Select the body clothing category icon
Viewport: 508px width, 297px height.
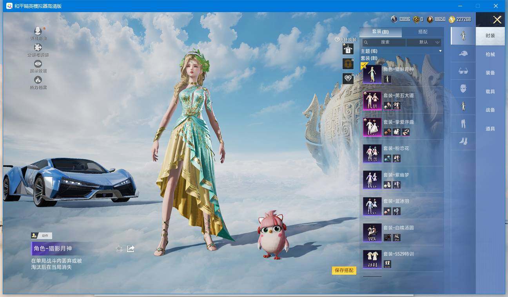(x=463, y=106)
